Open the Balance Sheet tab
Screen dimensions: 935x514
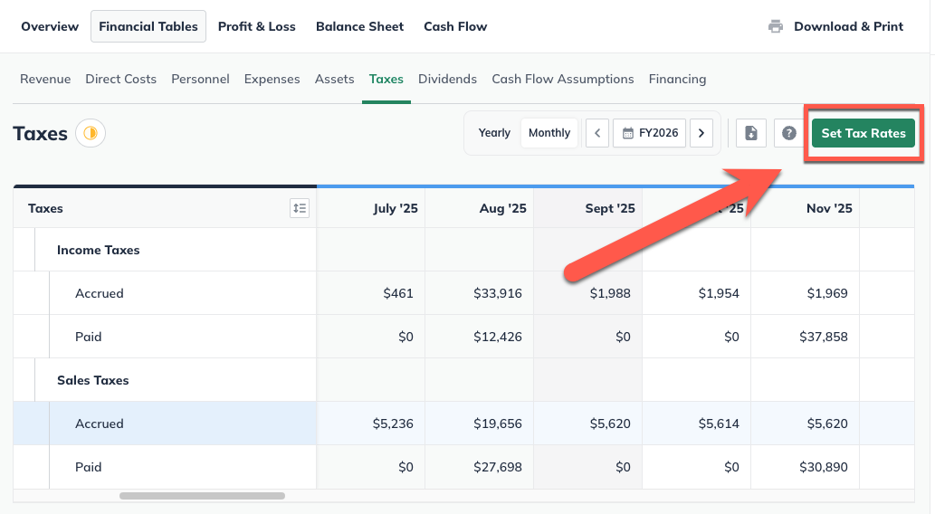(359, 26)
